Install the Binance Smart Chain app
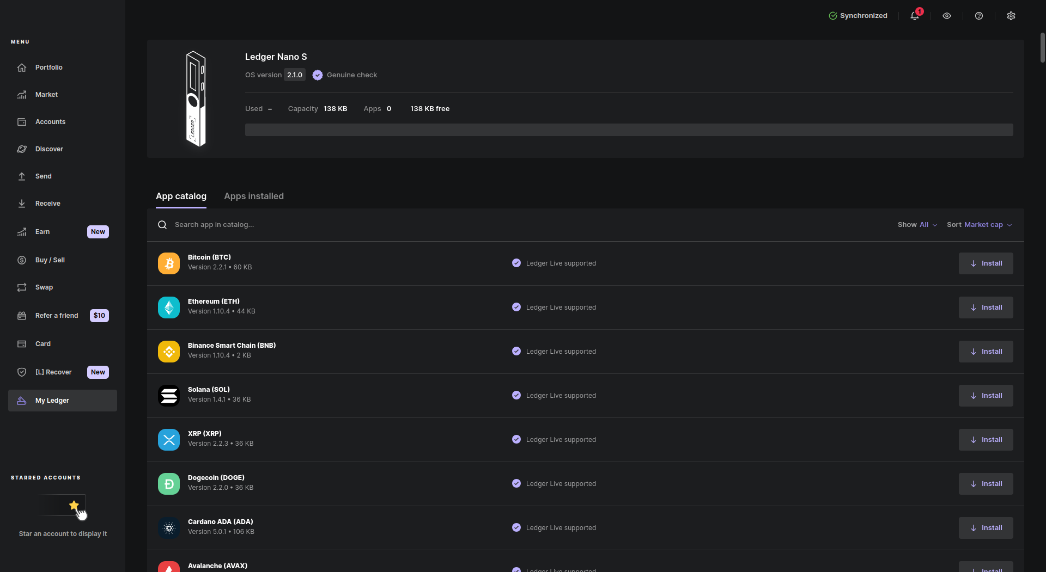This screenshot has width=1046, height=572. click(986, 352)
